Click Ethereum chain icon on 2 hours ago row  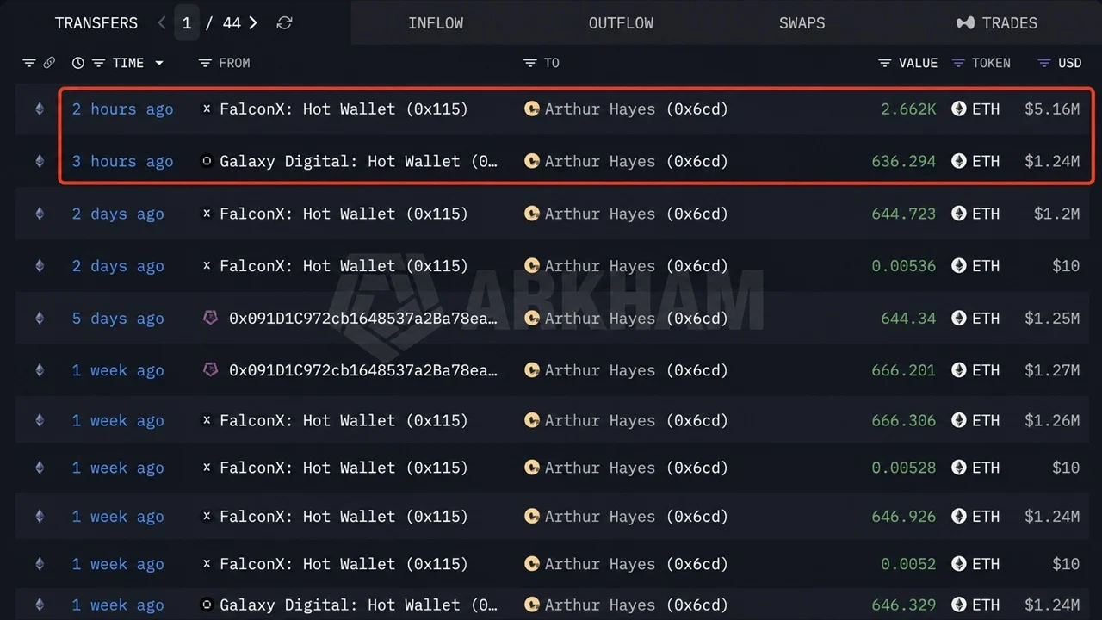click(39, 109)
